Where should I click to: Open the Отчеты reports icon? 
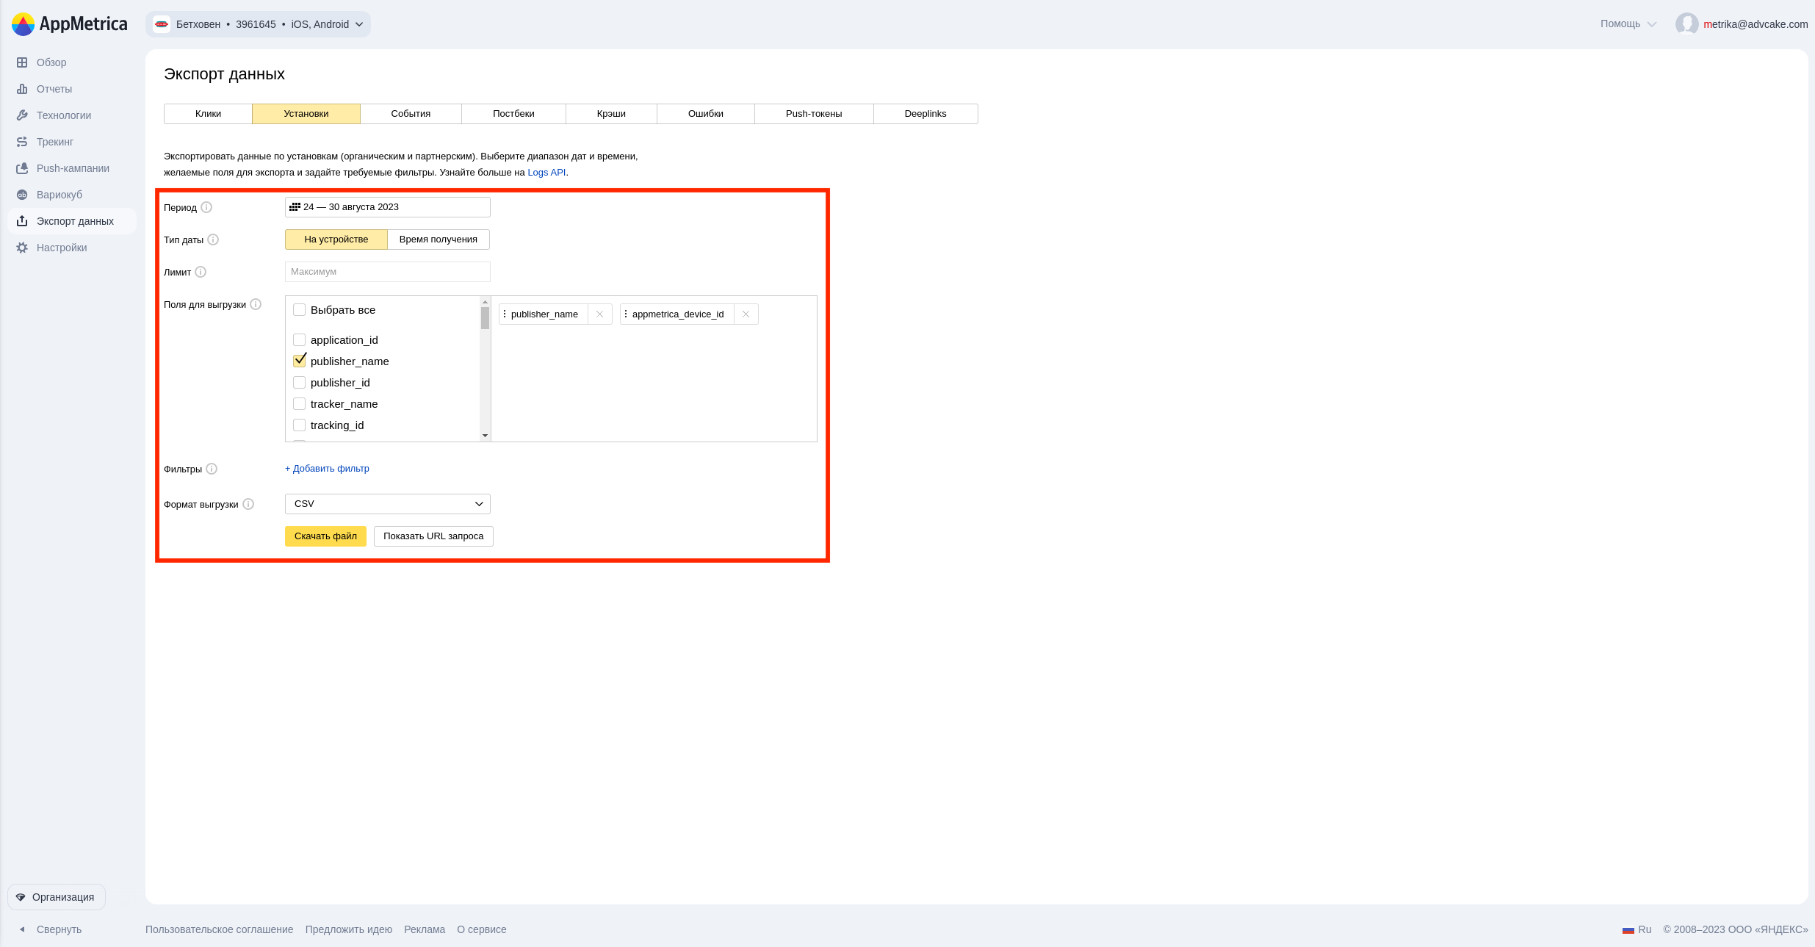[22, 89]
